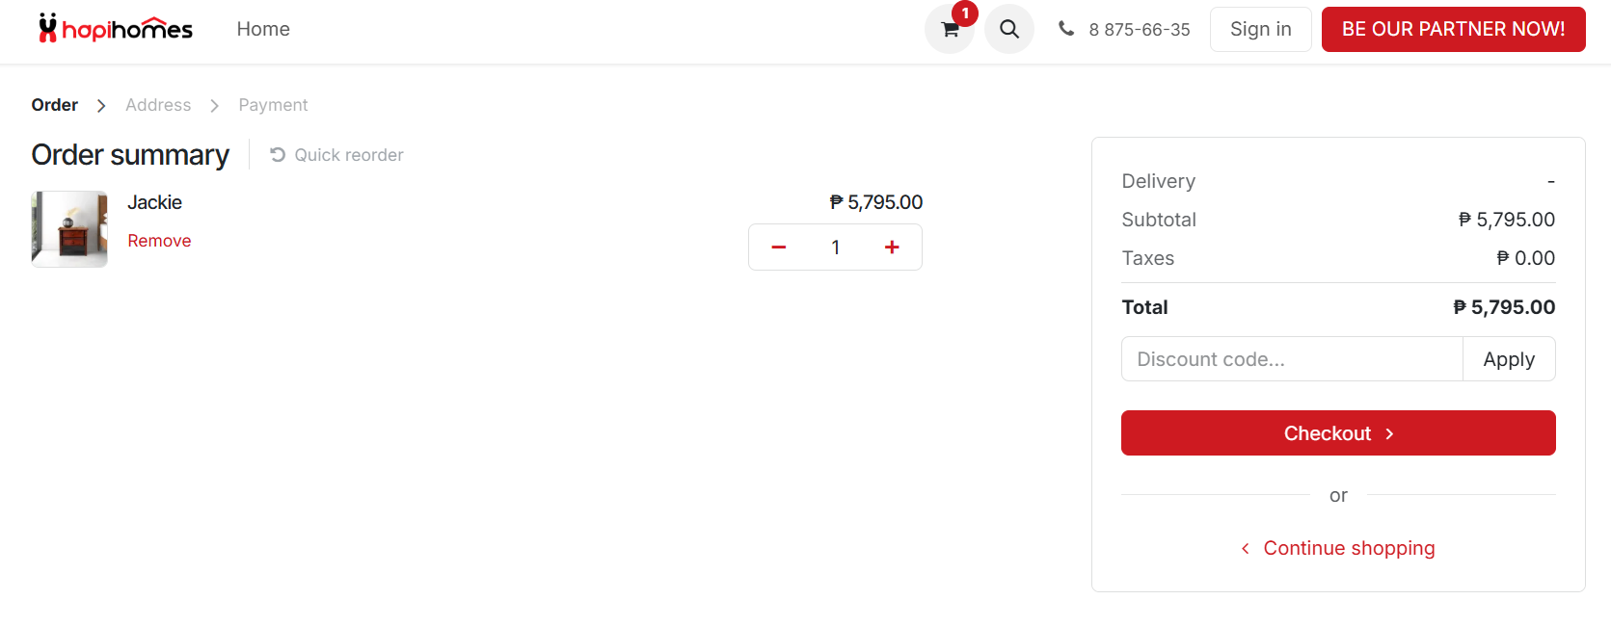Click BE OUR PARTNER NOW button
The image size is (1611, 626).
point(1453,29)
